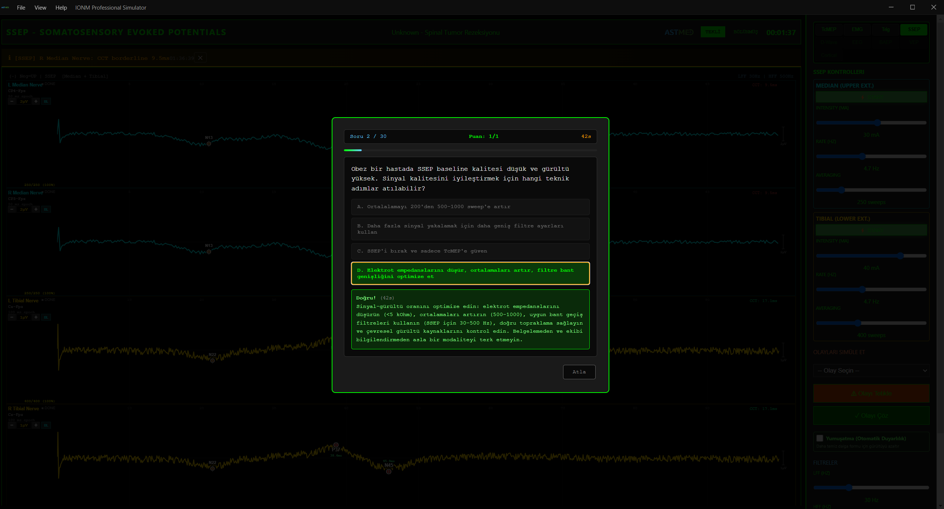Viewport: 944px width, 509px height.
Task: Click the P37 marker on R Tibial trace
Action: coord(336,445)
